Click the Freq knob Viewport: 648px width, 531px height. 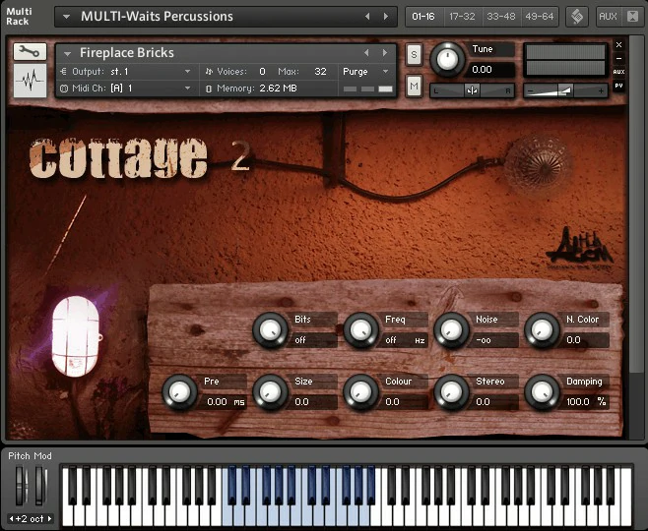click(x=360, y=330)
